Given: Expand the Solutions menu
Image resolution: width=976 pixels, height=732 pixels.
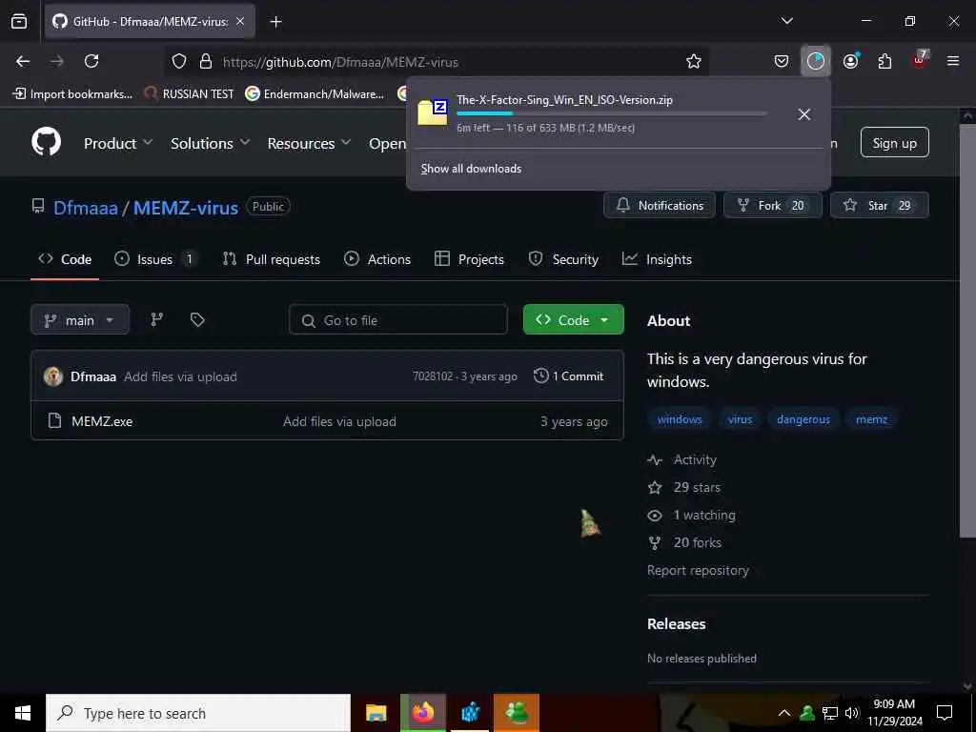Looking at the screenshot, I should click(211, 143).
